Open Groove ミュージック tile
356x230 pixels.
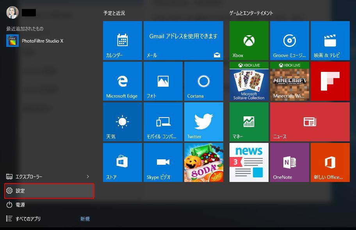tap(289, 41)
